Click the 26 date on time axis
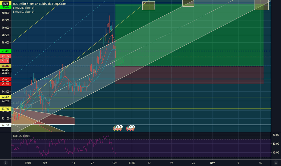The width and height of the screenshot is (281, 166). coord(193,163)
